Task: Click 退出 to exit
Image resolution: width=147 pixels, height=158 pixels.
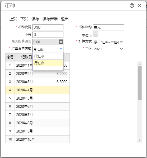Action: (x=65, y=19)
